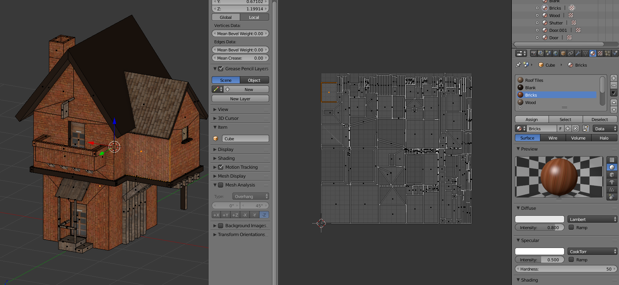The height and width of the screenshot is (285, 619).
Task: Enable Diffuse Ramp checkbox
Action: (x=571, y=227)
